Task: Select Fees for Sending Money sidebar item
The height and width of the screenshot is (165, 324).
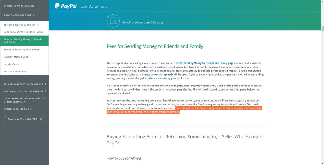Action: pos(24,41)
